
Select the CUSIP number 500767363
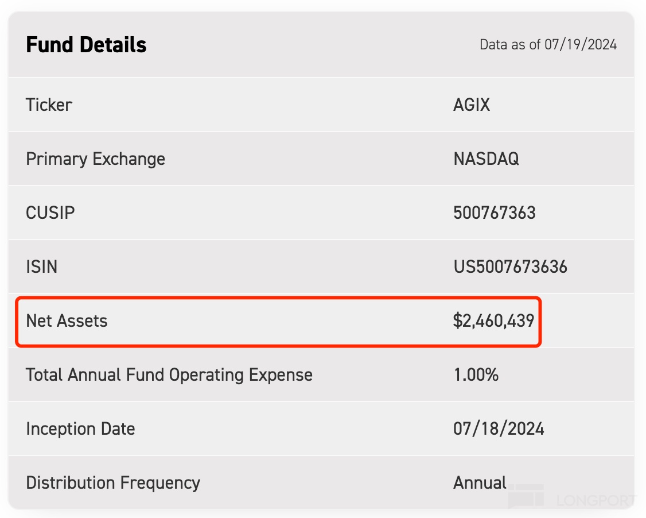[494, 213]
